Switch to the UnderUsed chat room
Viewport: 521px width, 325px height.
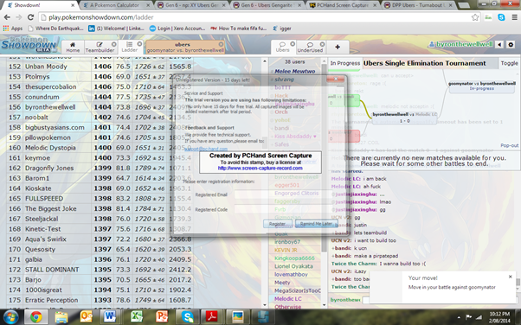[x=310, y=48]
